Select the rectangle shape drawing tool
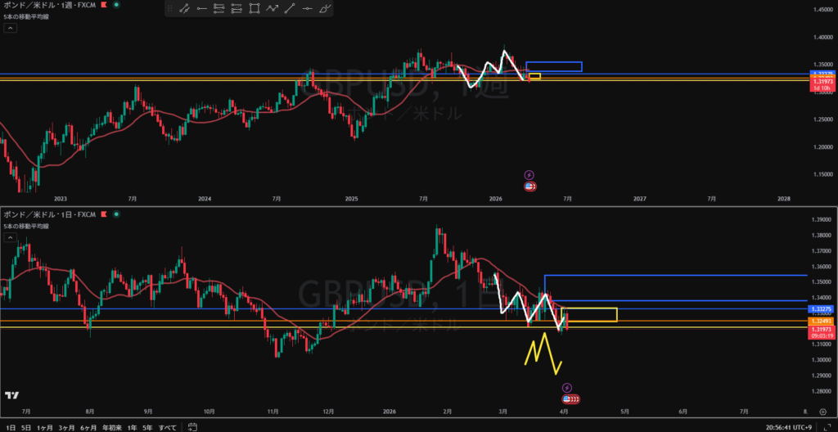This screenshot has width=838, height=432. 255,9
